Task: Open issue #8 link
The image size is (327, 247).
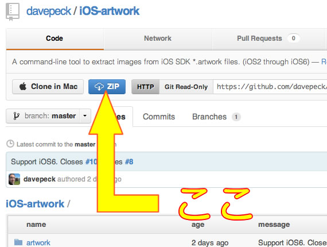Action: [x=129, y=162]
